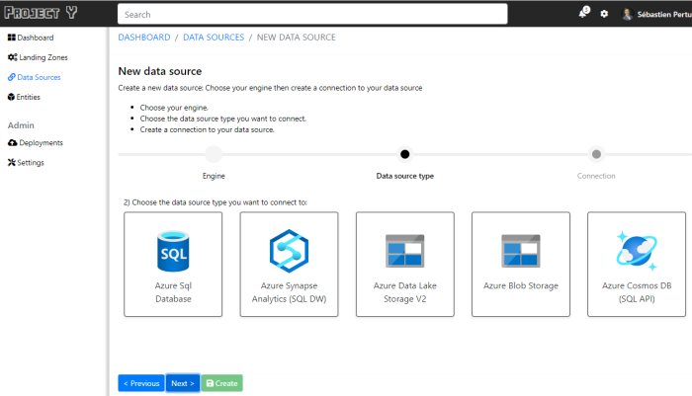Open Data Sources from the sidebar

point(39,77)
